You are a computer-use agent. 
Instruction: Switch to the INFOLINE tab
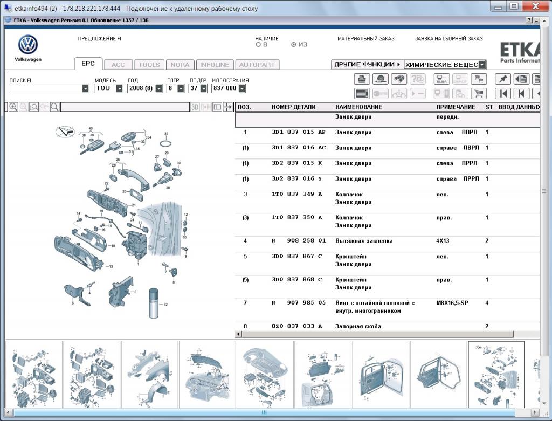215,65
